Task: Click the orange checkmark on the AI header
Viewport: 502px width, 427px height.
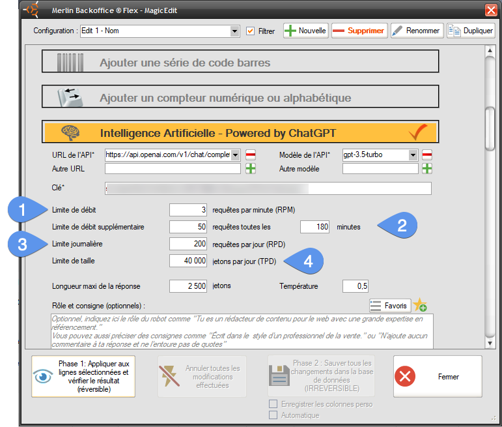Action: click(418, 132)
